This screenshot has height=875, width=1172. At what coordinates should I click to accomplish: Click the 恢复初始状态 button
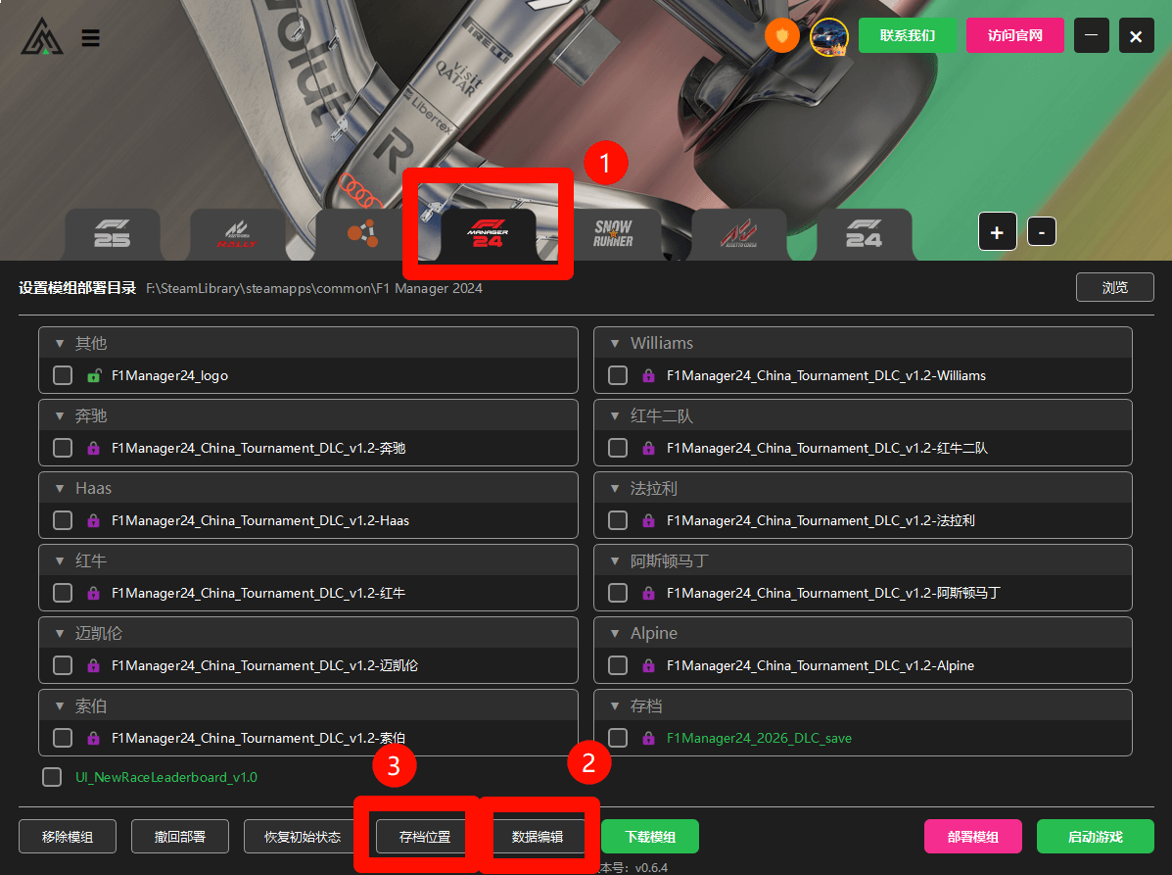[302, 837]
